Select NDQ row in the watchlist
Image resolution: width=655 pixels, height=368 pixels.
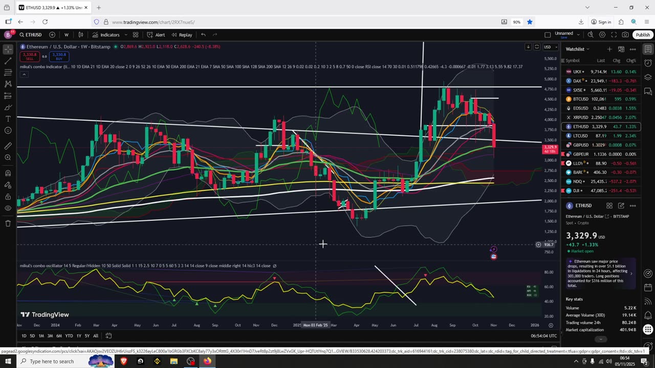point(601,181)
